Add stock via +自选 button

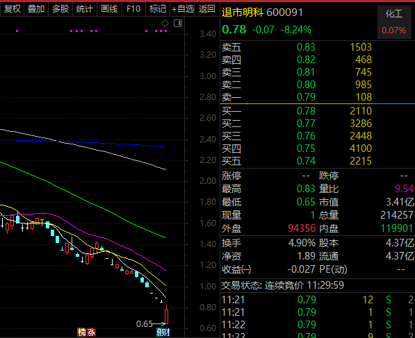183,9
